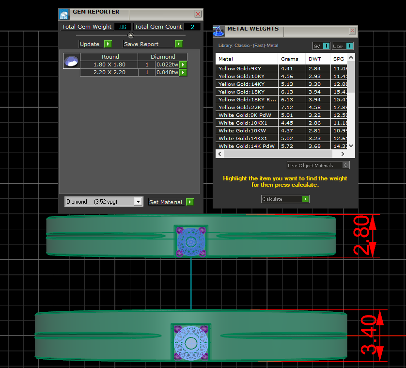Click the round diamond gem thumbnail
Viewport: 406px width, 368px height.
[x=71, y=61]
